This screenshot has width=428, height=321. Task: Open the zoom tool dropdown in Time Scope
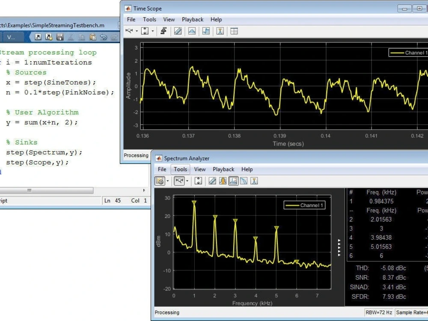pyautogui.click(x=136, y=31)
